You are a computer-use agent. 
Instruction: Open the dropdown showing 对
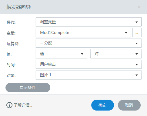click(x=116, y=54)
